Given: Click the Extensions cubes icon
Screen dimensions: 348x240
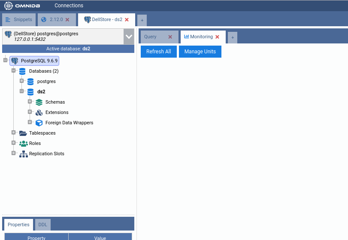Looking at the screenshot, I should [39, 113].
